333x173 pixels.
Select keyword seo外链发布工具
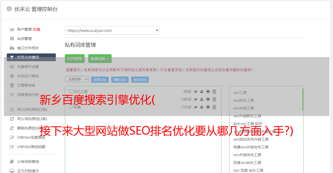247,155
